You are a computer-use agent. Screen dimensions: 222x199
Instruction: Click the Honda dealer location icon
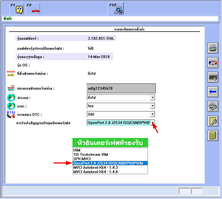tap(11, 73)
